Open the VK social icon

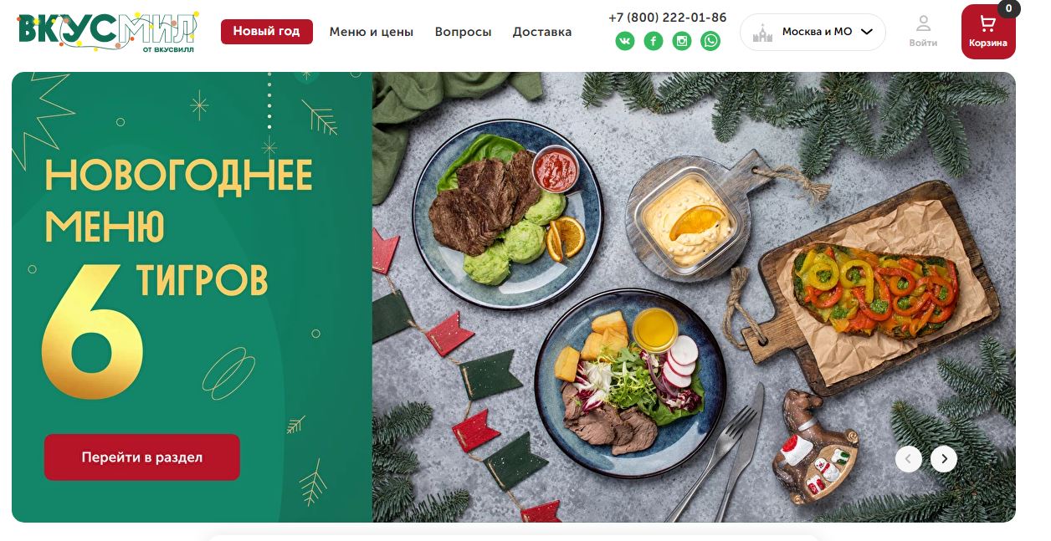[x=625, y=41]
